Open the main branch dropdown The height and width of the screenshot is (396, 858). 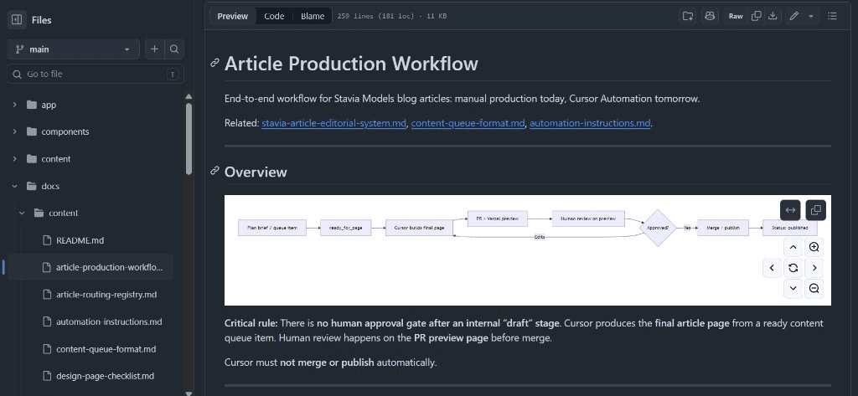tap(74, 49)
